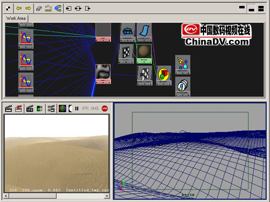Redo previous render clapperboard icon
The width and height of the screenshot is (270, 202).
pos(9,108)
